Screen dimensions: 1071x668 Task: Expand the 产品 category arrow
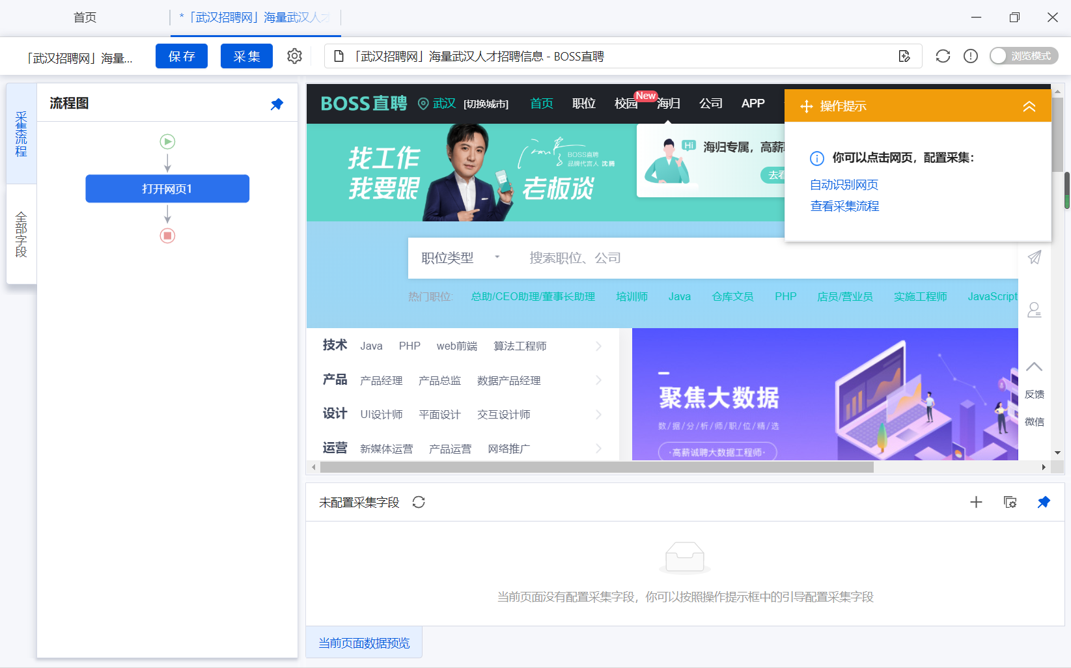coord(599,380)
